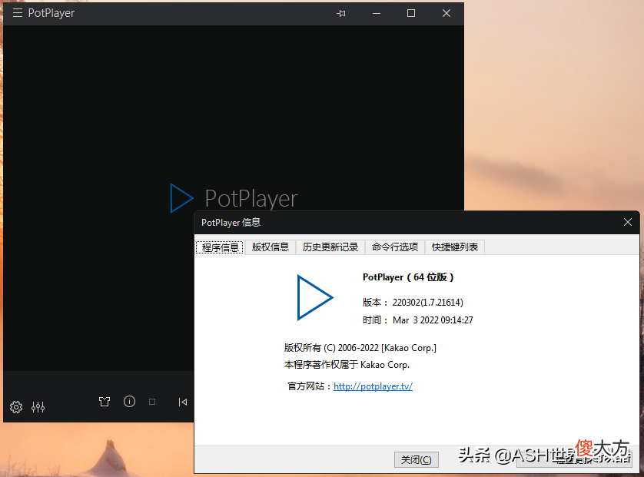Open preferences with the gear icon
The image size is (644, 477).
[16, 407]
